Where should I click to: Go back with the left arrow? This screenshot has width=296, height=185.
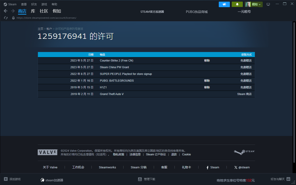click(x=6, y=11)
